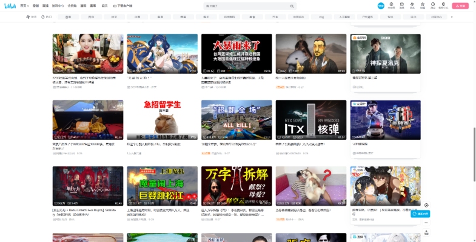
Task: Open the 大会员 membership icon
Action: (x=391, y=5)
